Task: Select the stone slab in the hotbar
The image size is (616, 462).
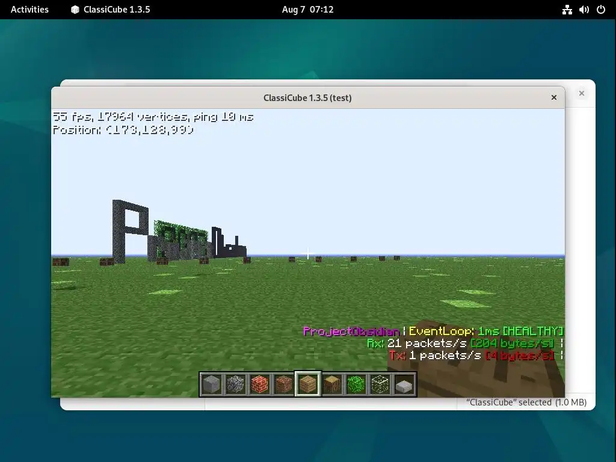Action: 404,384
